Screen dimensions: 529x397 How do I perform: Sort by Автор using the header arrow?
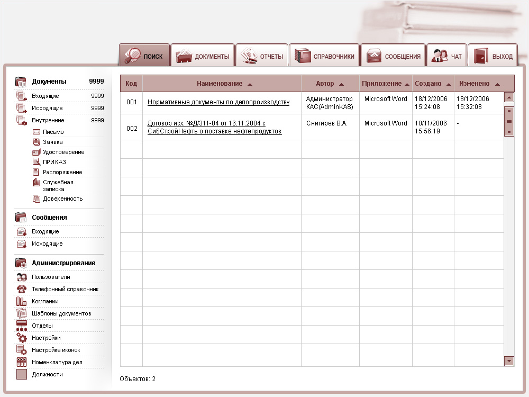[341, 84]
